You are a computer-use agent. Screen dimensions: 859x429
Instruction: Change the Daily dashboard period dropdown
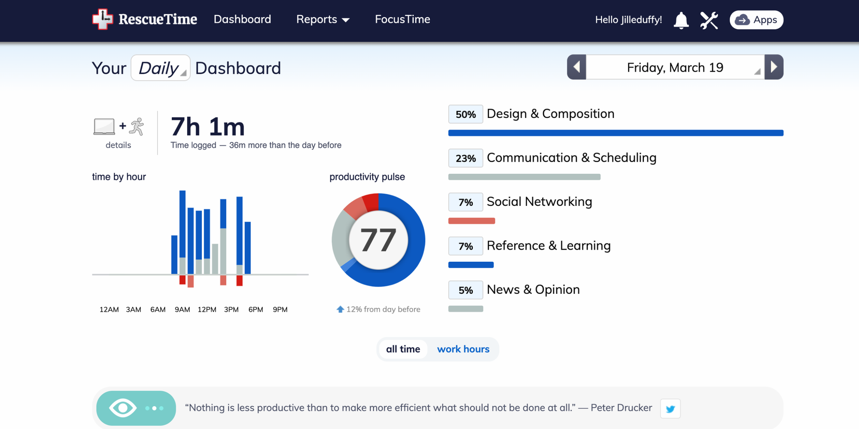click(160, 68)
